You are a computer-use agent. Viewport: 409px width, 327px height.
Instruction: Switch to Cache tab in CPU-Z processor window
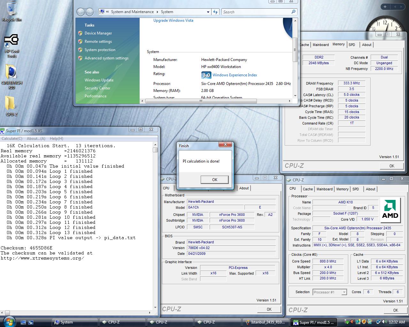pyautogui.click(x=308, y=189)
